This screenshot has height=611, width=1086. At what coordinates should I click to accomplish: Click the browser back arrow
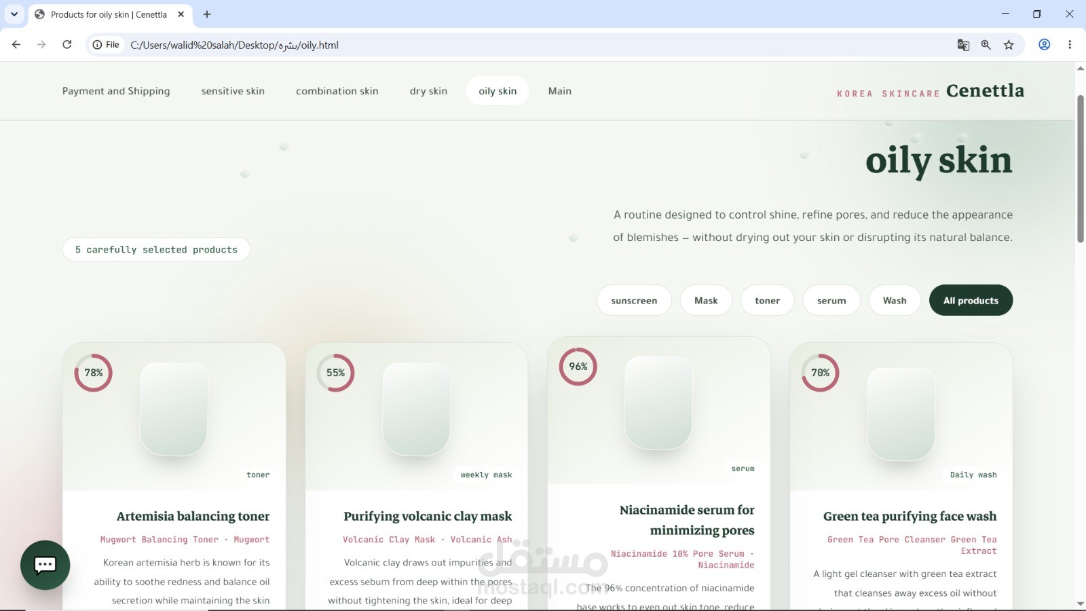[16, 45]
